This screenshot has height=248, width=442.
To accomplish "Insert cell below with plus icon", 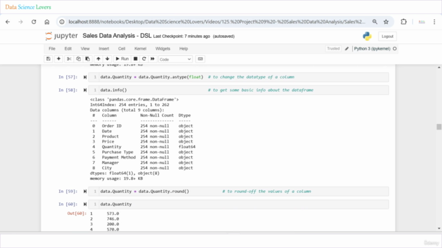I will click(59, 59).
